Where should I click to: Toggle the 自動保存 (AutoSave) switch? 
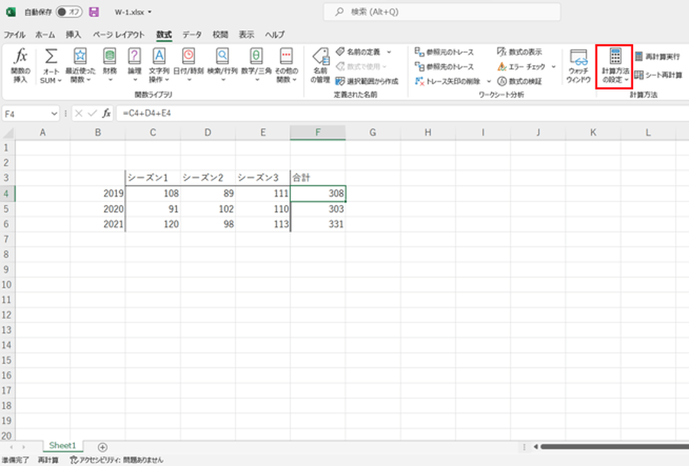click(x=70, y=12)
